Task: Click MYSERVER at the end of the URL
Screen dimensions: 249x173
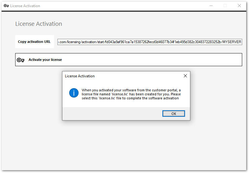Action: pos(232,42)
